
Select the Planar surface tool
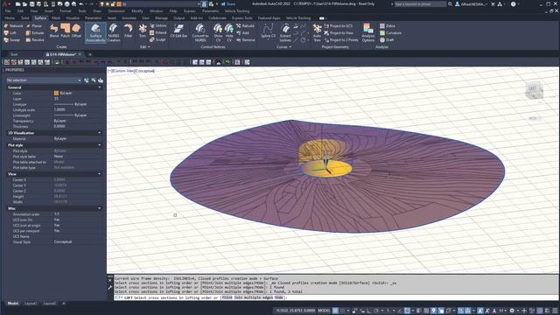click(34, 26)
